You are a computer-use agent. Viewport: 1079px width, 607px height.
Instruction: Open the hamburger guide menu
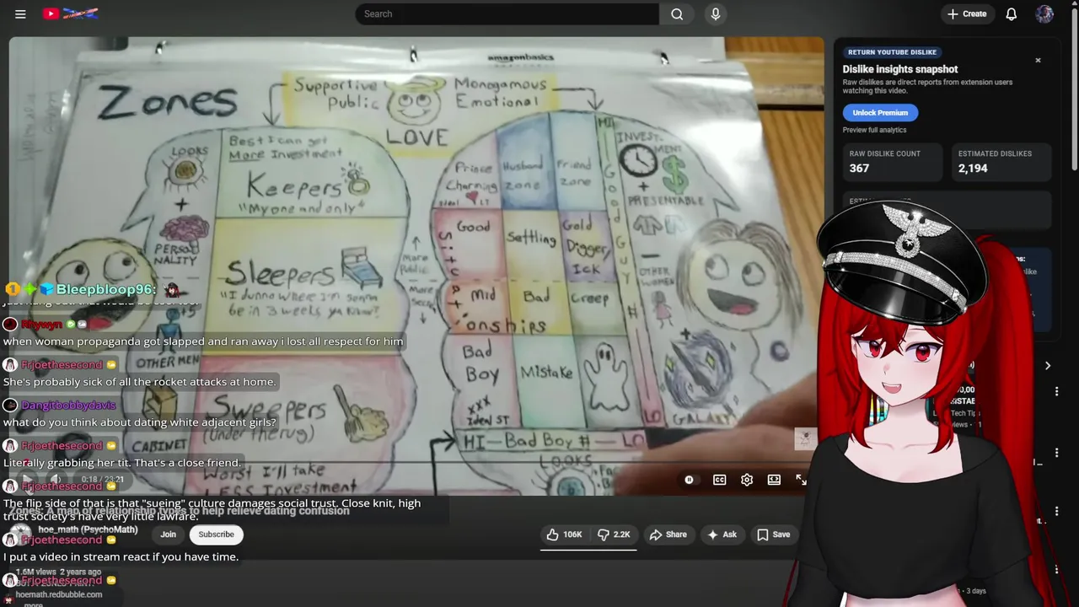click(20, 13)
